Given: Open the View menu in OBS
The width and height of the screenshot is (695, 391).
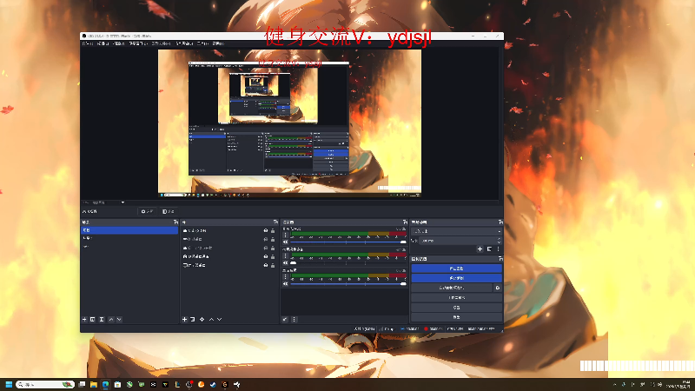Looking at the screenshot, I should click(118, 43).
